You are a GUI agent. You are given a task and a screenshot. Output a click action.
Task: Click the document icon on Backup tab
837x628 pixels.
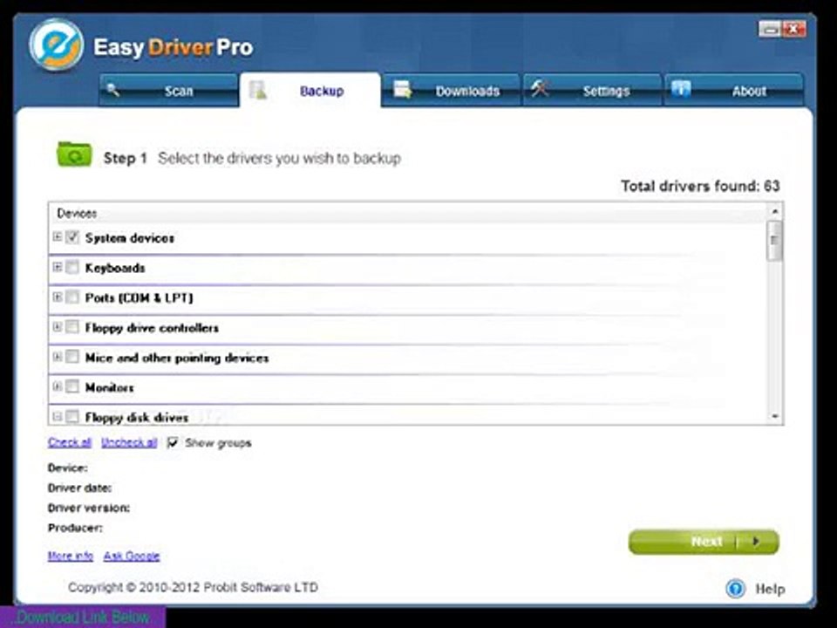[x=258, y=90]
